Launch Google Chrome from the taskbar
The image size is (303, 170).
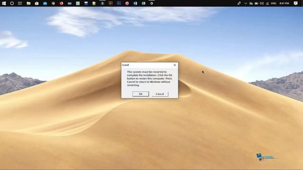53,3
